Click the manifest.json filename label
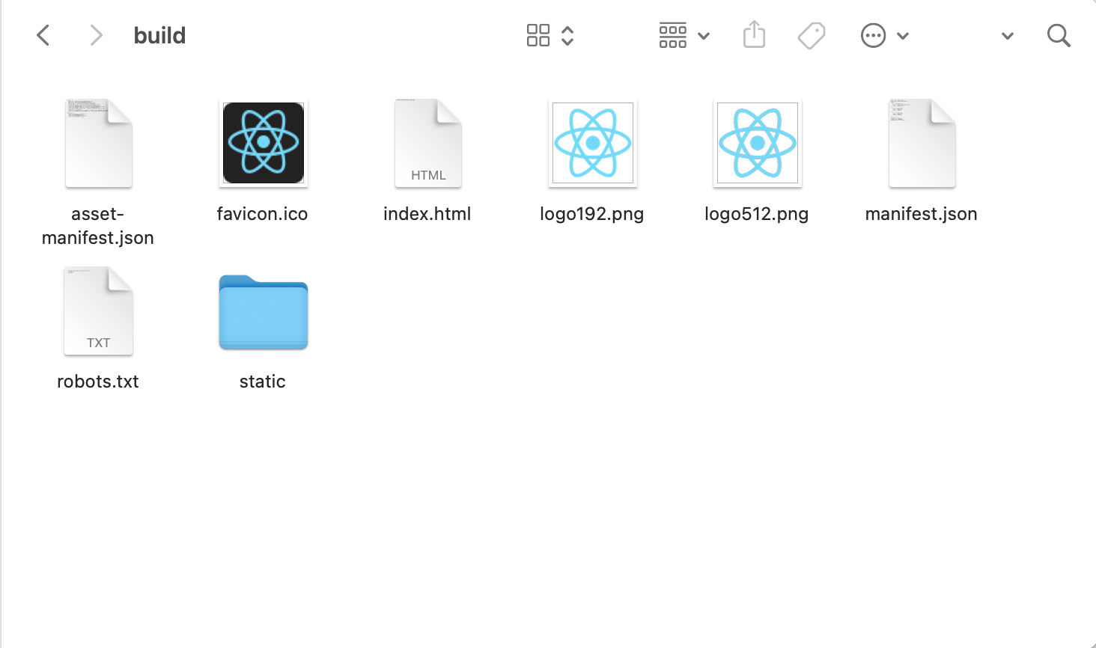 coord(922,214)
